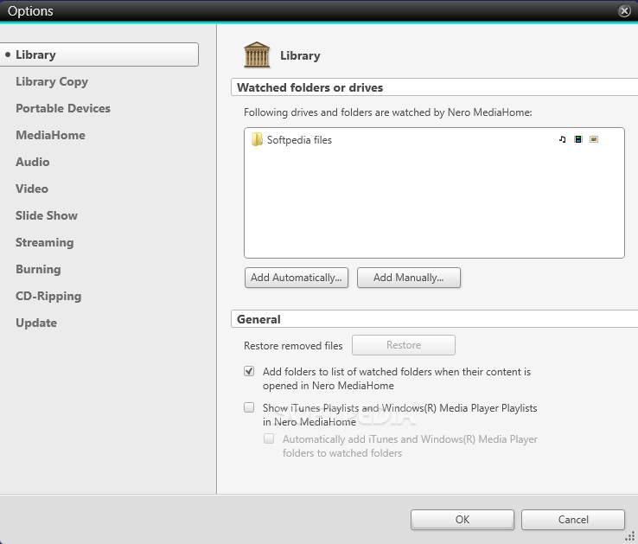
Task: Select the Library category
Action: 99,54
